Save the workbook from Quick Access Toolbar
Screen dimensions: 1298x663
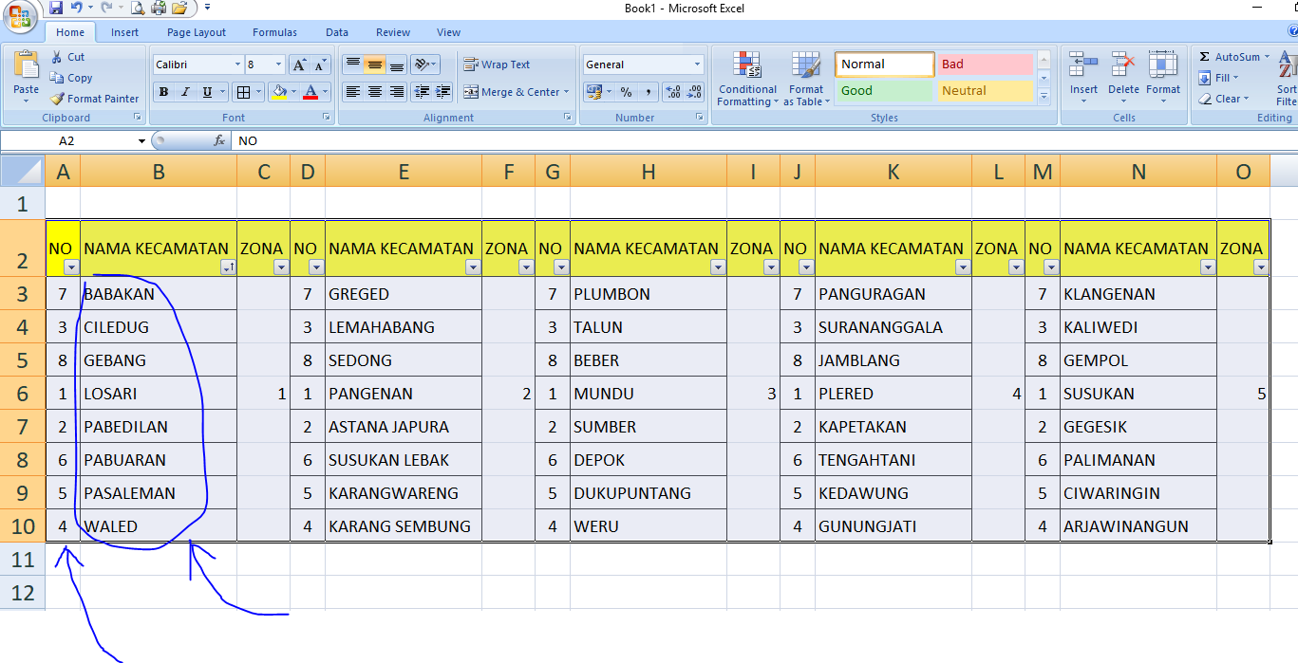[56, 8]
